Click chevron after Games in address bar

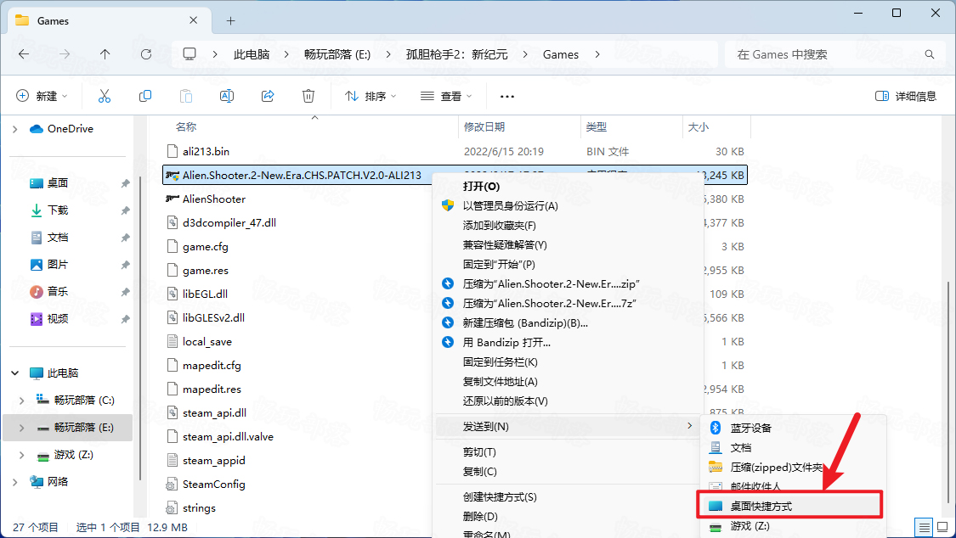tap(597, 54)
